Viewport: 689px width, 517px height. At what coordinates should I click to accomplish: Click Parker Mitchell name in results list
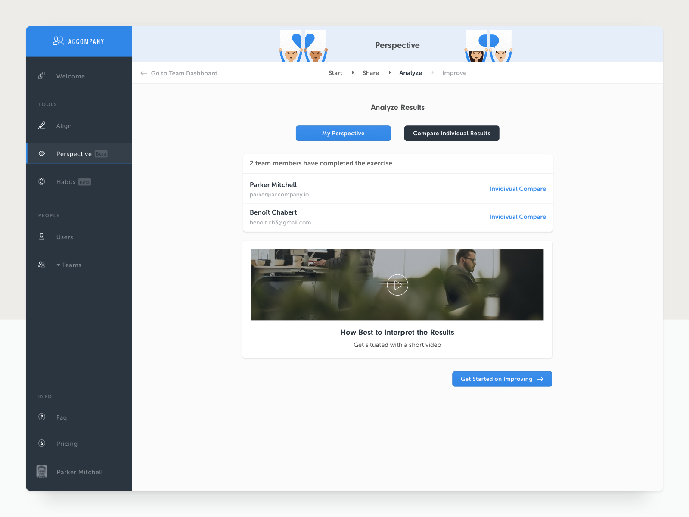tap(273, 185)
